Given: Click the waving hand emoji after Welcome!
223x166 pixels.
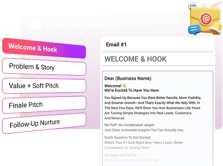Looking at the screenshot, I should tap(124, 86).
